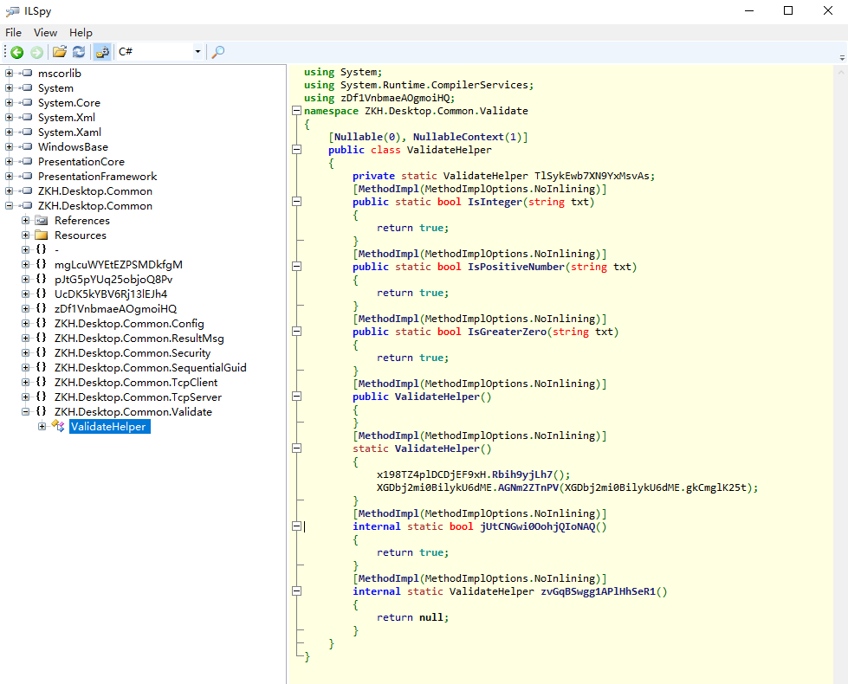Expand the System.Core assembly node
This screenshot has height=684, width=848.
[10, 102]
